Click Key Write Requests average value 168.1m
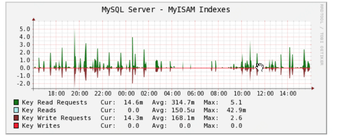The image size is (337, 136). [x=183, y=118]
